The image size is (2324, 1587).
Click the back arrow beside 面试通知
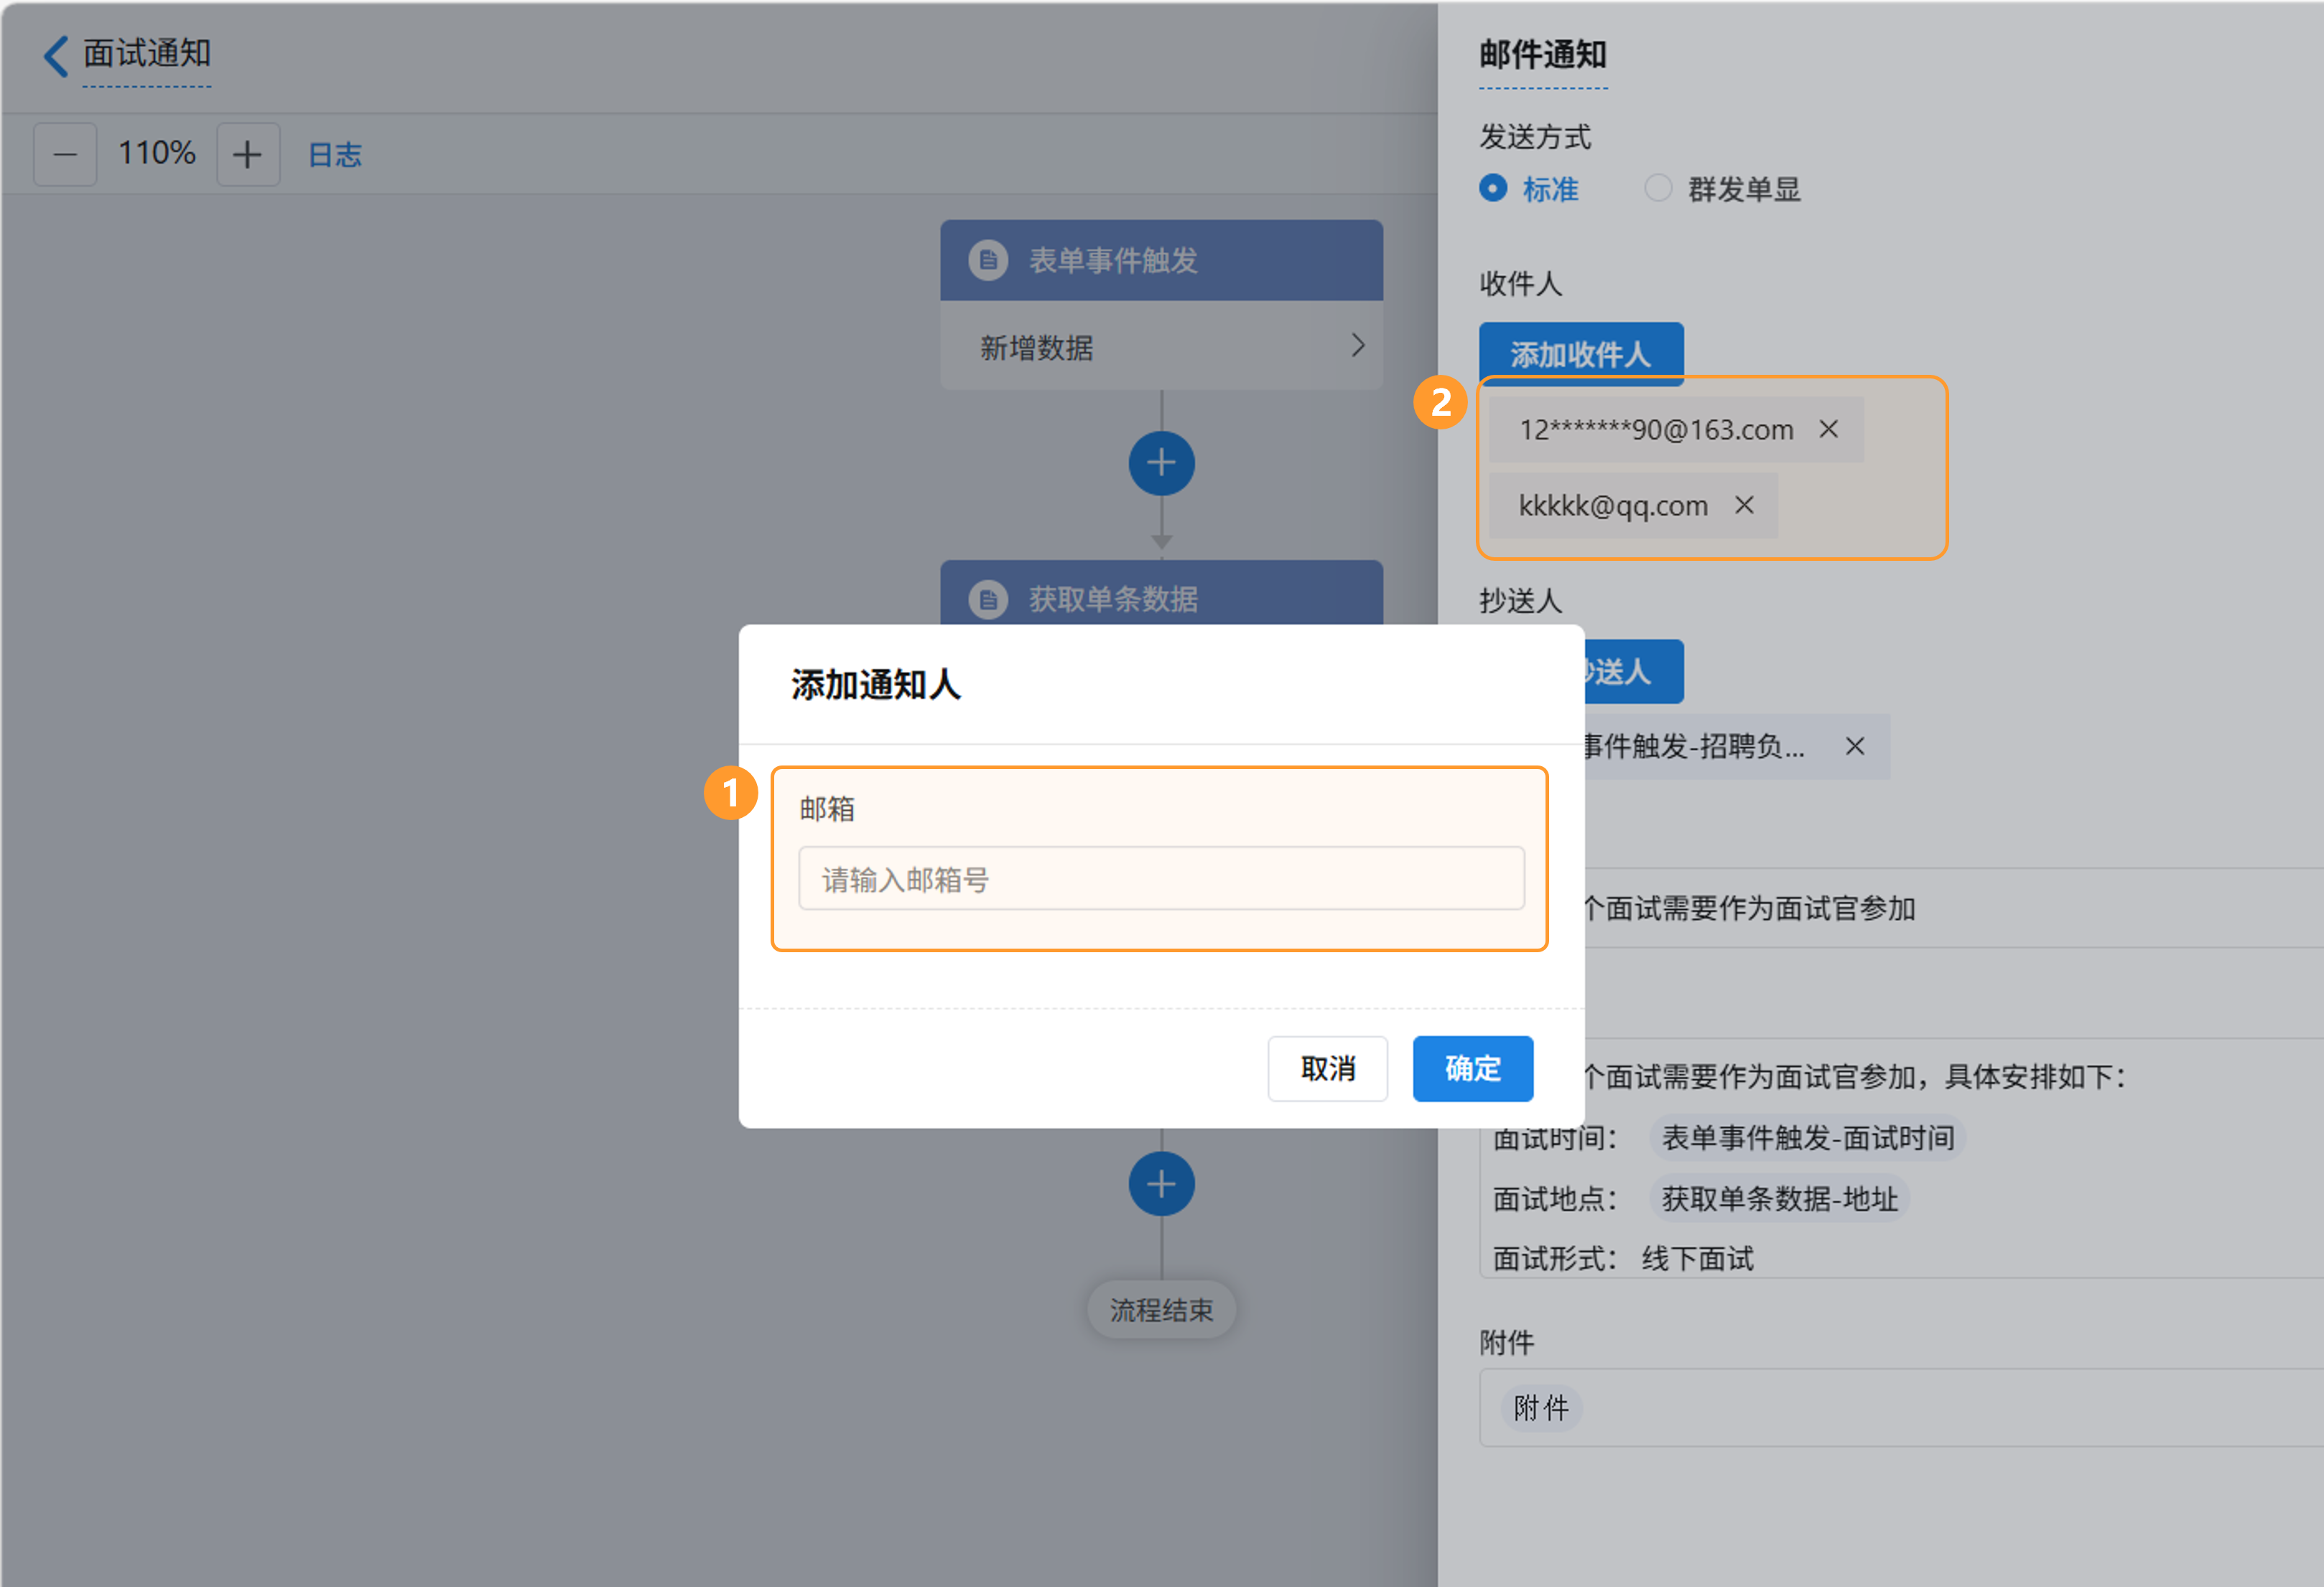point(57,55)
